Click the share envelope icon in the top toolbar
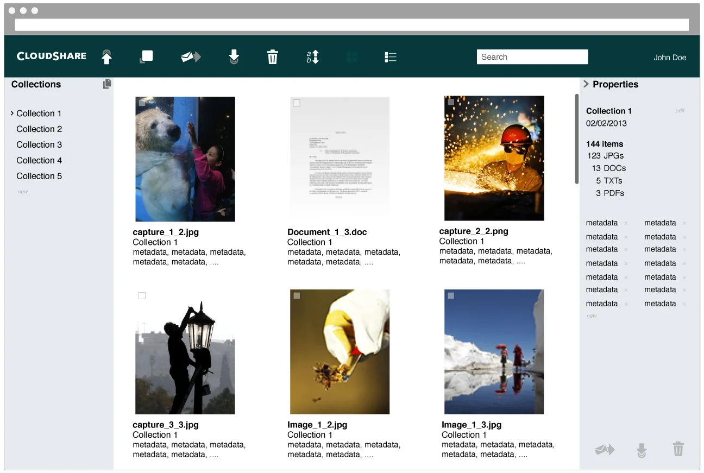The image size is (704, 473). [x=191, y=56]
